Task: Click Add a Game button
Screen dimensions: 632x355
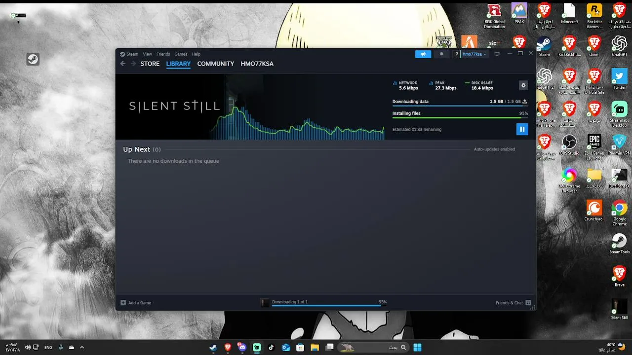Action: [136, 303]
